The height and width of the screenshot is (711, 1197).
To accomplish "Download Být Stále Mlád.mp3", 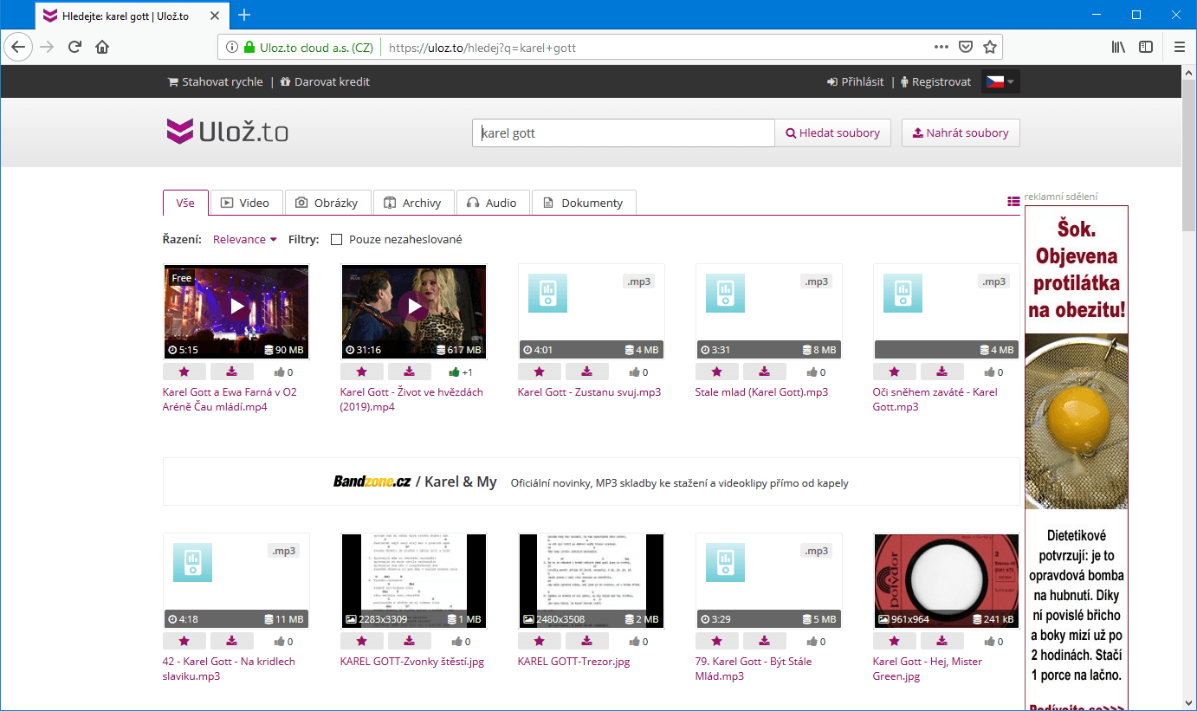I will 765,641.
